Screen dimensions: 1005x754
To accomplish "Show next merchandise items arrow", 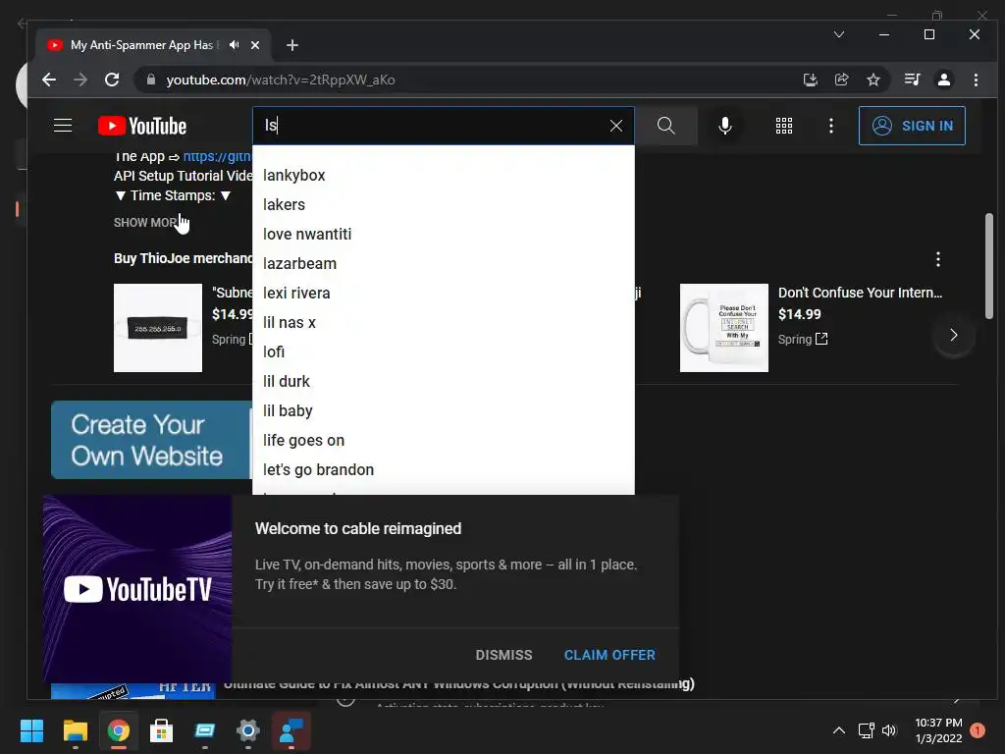I will point(953,336).
